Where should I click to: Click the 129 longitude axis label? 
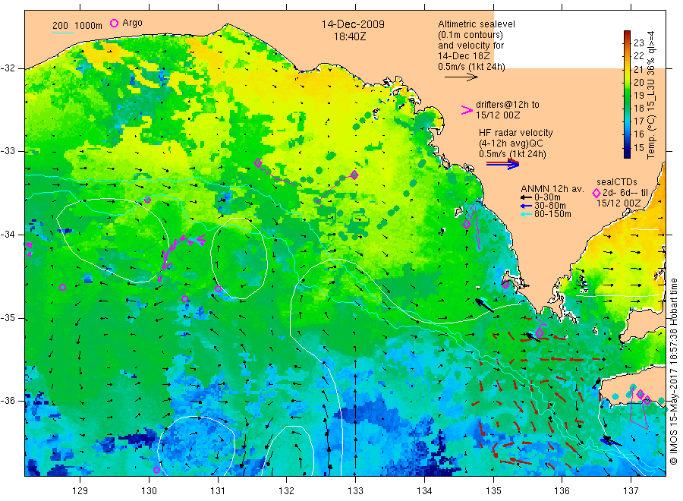coord(80,491)
